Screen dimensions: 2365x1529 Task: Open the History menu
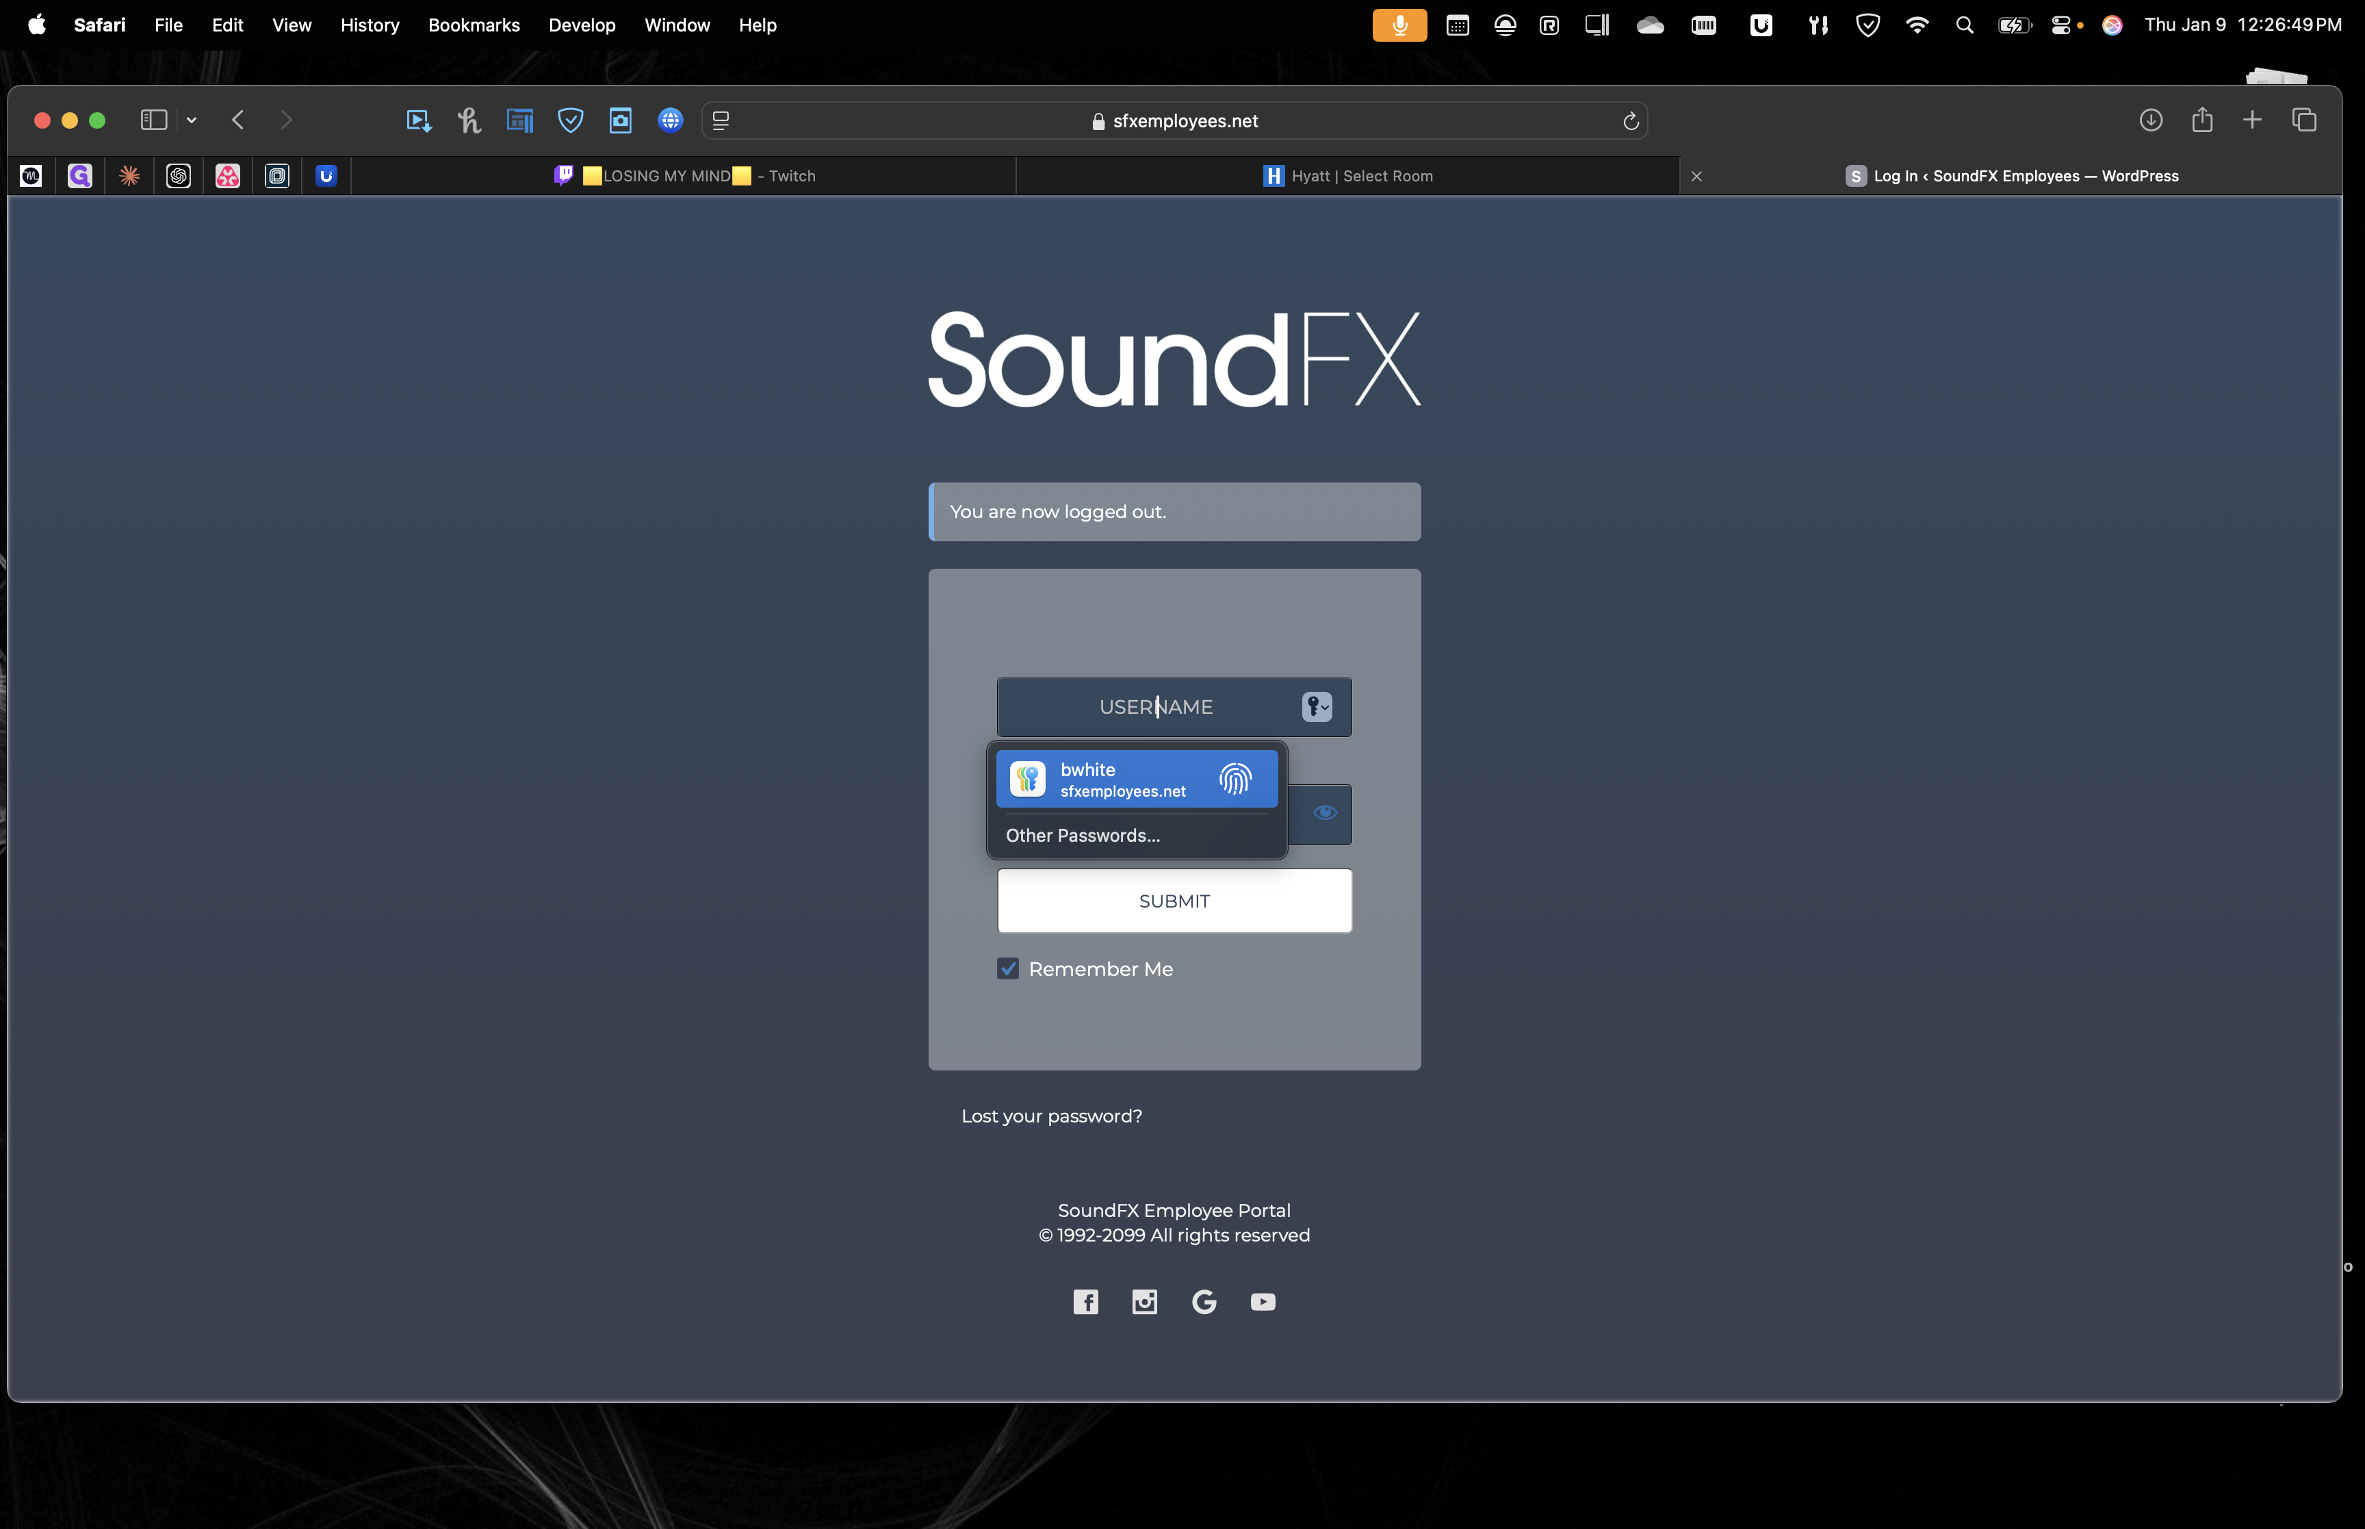coord(370,25)
